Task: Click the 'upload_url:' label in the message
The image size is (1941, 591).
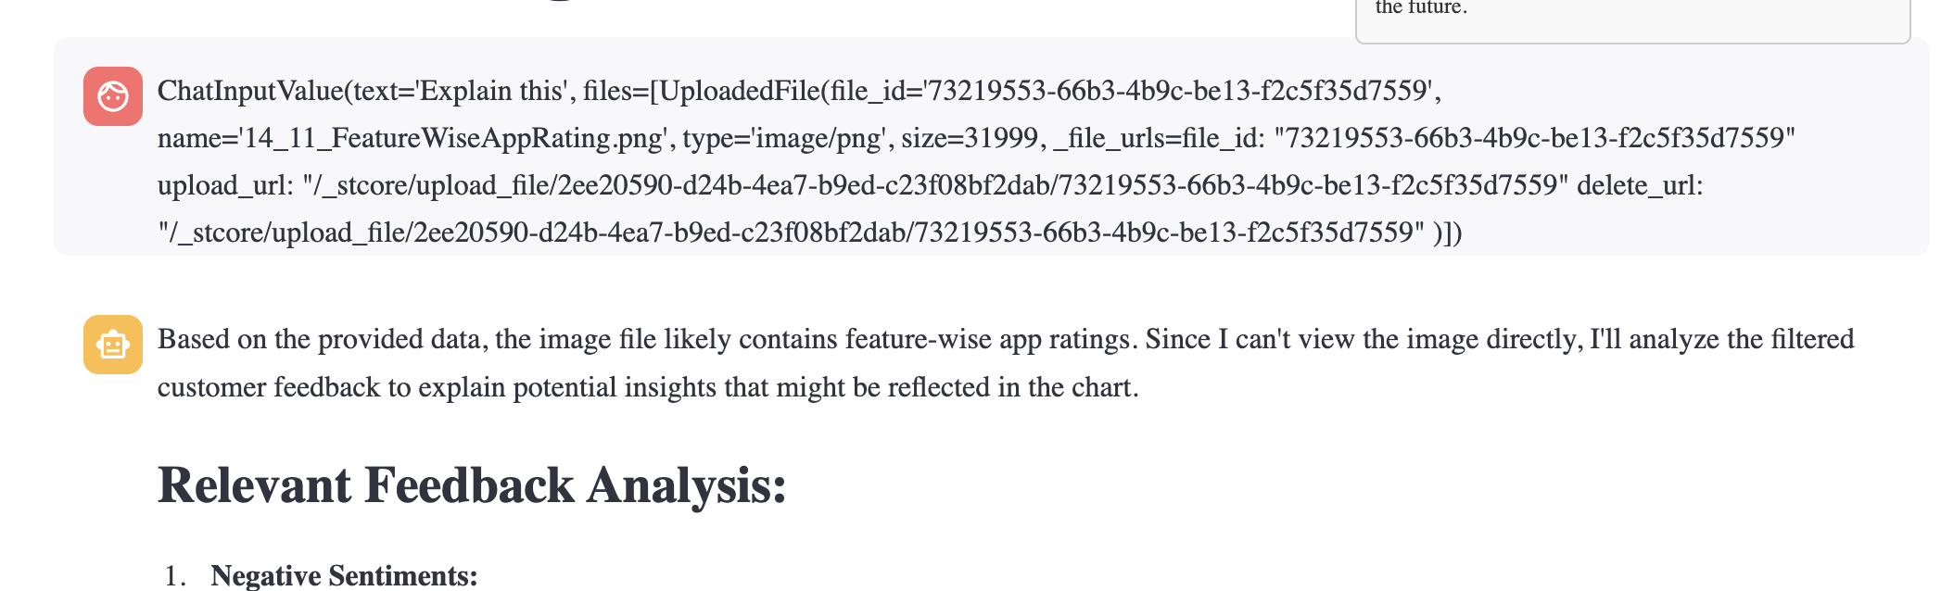Action: pyautogui.click(x=225, y=185)
